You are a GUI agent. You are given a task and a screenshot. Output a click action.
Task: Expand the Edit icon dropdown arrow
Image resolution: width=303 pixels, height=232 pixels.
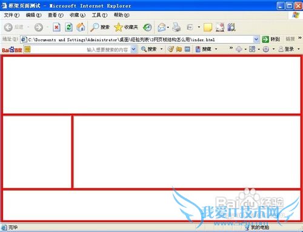click(199, 27)
